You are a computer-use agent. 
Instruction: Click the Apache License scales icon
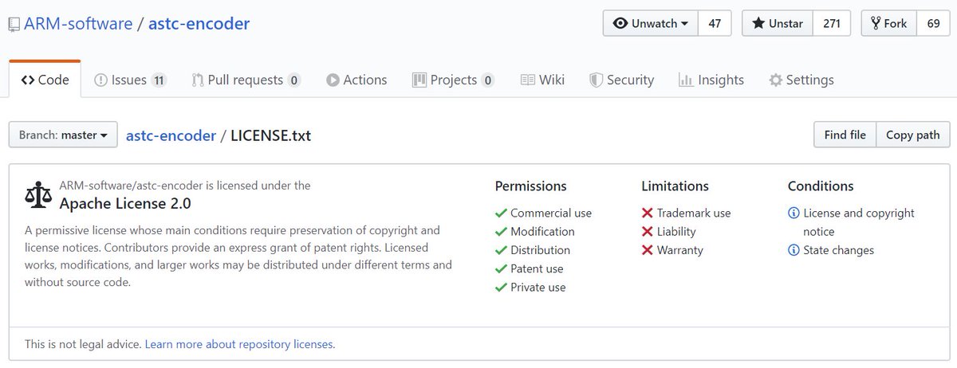click(37, 195)
